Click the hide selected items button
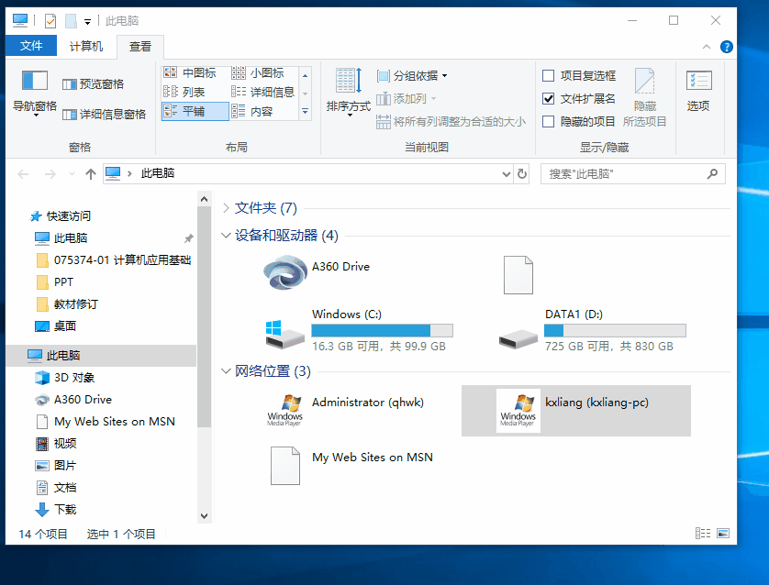 click(644, 97)
